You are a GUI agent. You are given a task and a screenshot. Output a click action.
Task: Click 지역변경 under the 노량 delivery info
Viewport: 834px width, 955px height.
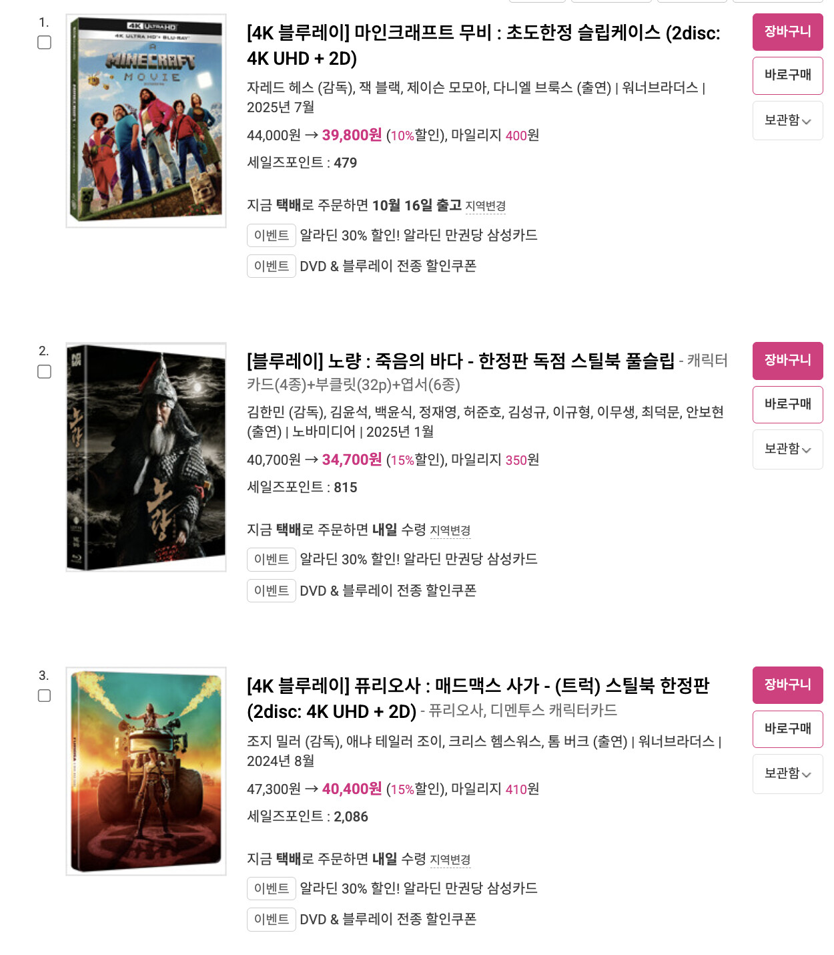[450, 531]
